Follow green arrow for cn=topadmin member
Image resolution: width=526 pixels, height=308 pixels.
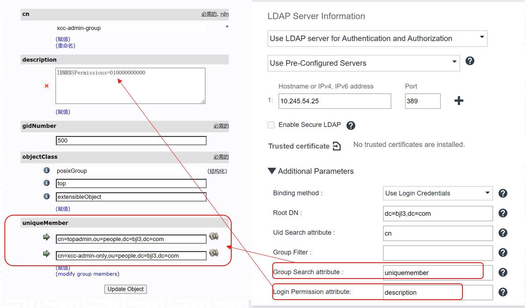coord(47,237)
